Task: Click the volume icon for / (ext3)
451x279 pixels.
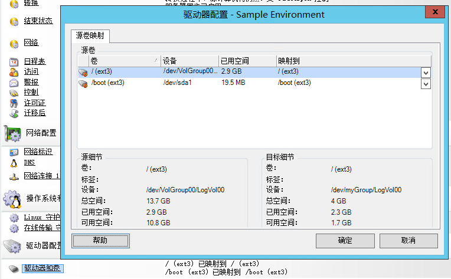Action: pos(83,72)
